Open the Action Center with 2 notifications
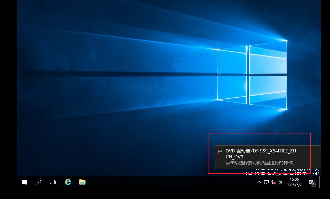Screen dimensions: 330x199 311,182
